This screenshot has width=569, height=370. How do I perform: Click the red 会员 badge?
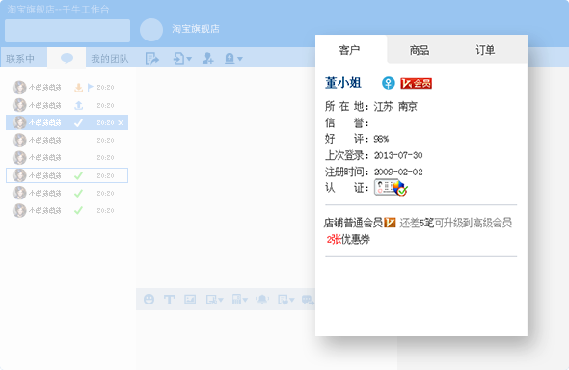click(416, 84)
